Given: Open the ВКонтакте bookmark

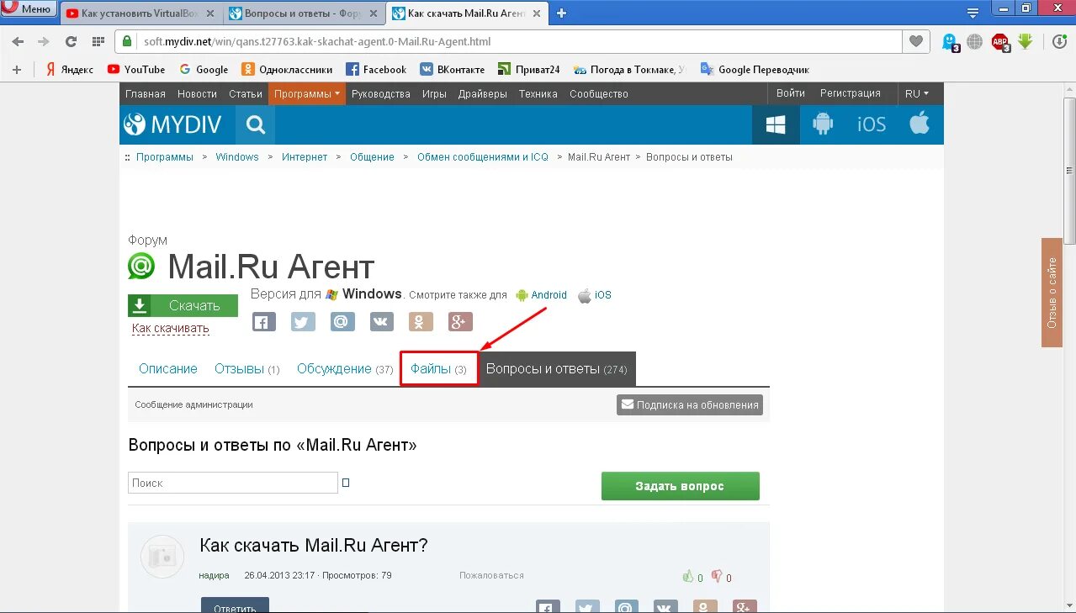Looking at the screenshot, I should tap(453, 70).
